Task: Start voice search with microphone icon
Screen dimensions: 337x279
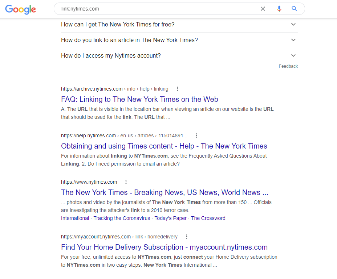Action: [x=279, y=9]
